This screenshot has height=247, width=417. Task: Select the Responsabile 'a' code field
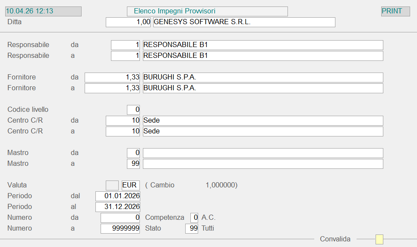[126, 56]
